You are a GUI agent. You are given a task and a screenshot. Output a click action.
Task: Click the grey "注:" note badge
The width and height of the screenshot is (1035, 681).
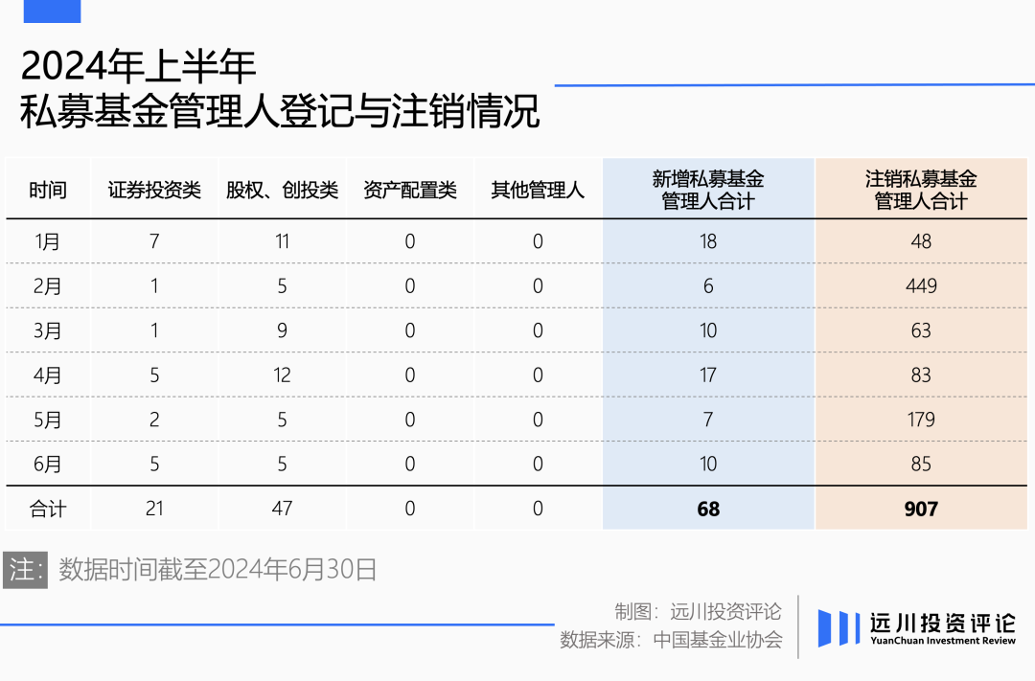click(x=25, y=570)
